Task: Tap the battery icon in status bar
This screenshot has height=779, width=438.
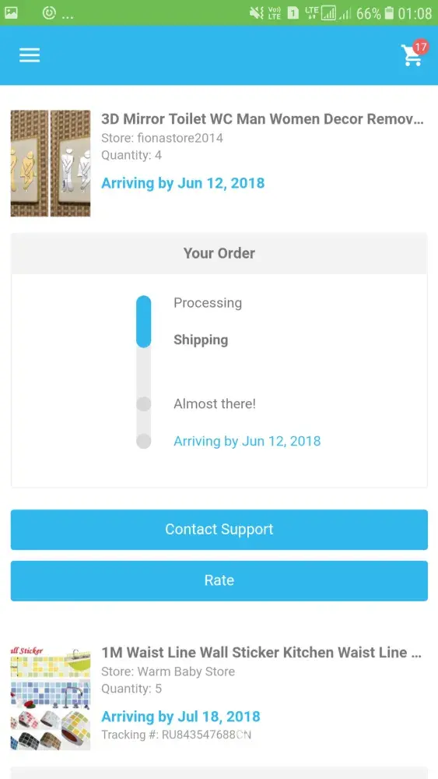Action: (390, 13)
